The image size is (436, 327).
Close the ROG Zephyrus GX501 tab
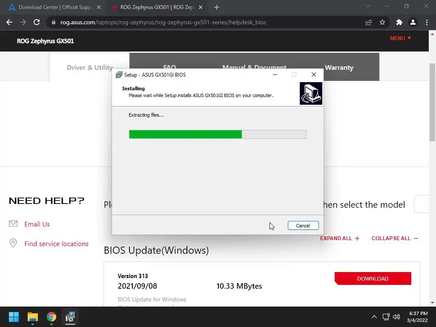pos(201,7)
